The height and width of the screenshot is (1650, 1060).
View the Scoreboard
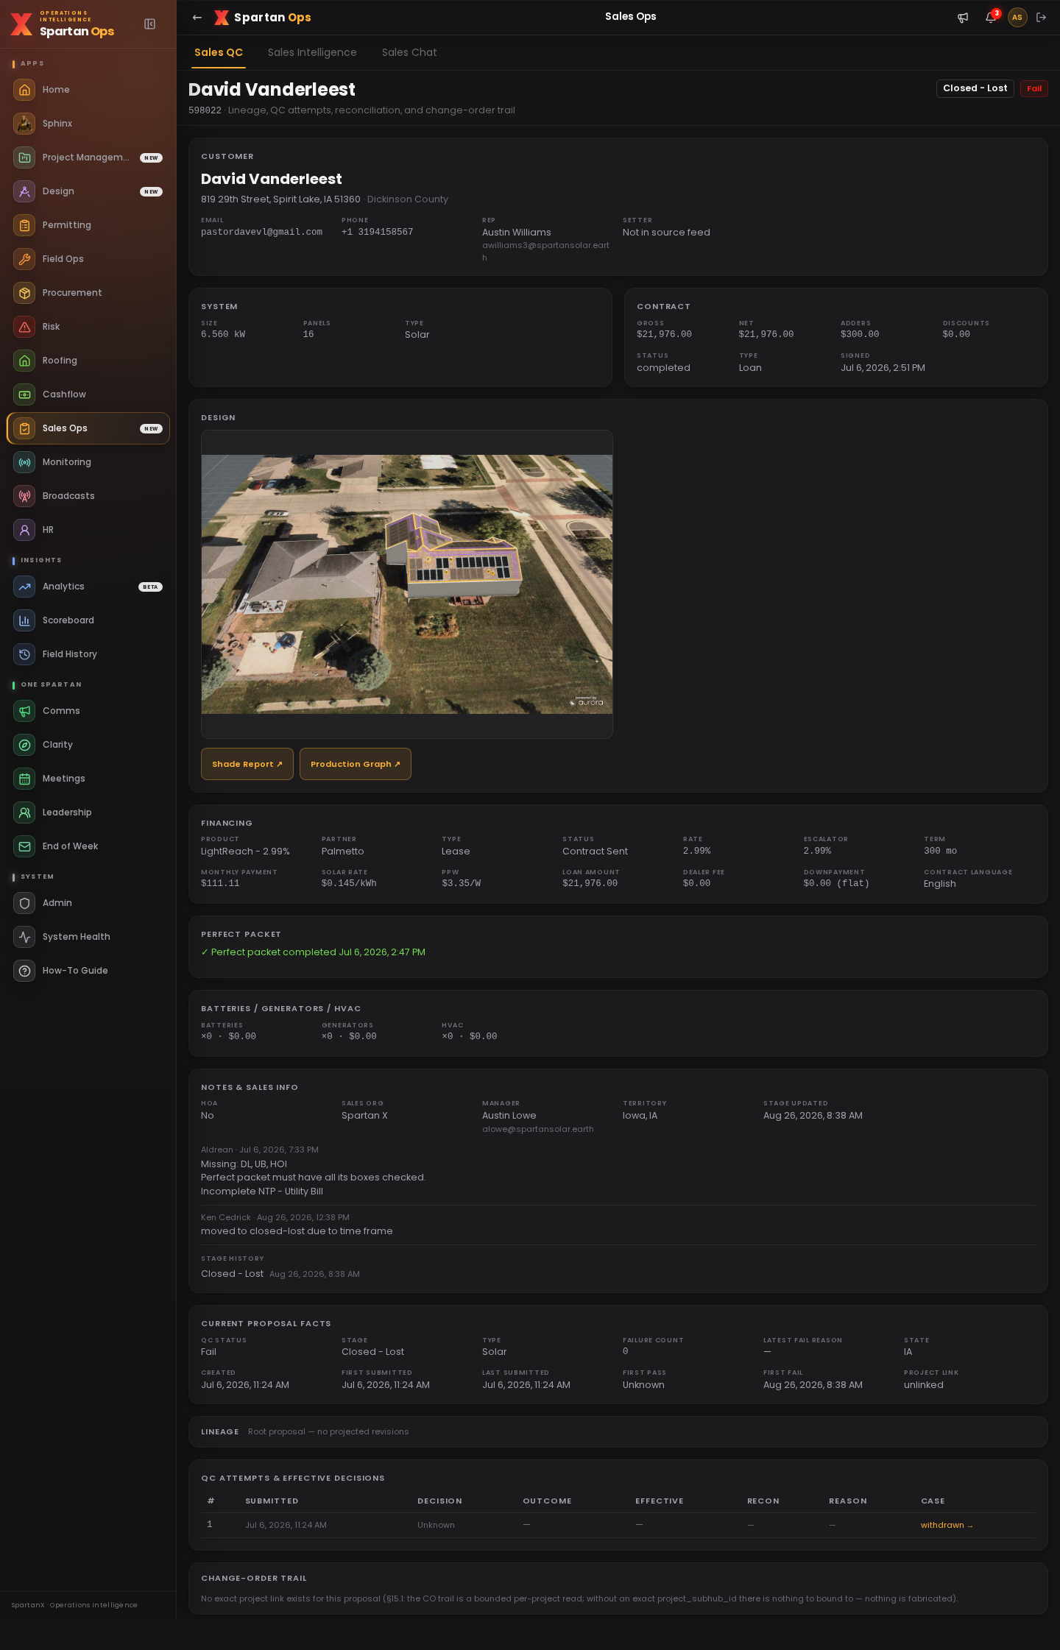pyautogui.click(x=88, y=620)
